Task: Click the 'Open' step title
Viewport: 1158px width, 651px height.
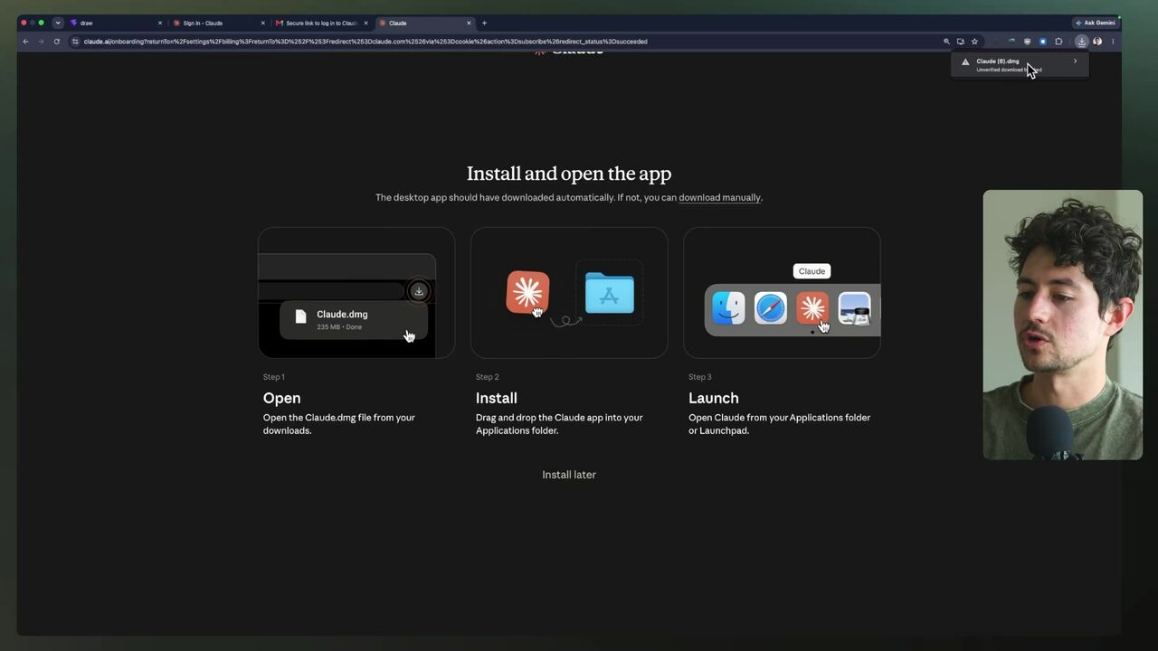Action: (x=281, y=398)
